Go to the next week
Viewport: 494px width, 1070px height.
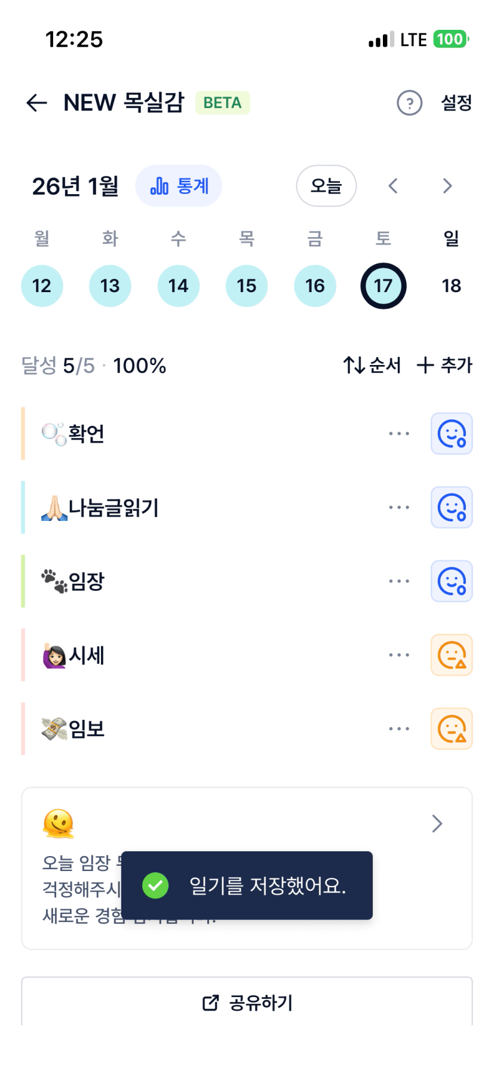click(447, 186)
